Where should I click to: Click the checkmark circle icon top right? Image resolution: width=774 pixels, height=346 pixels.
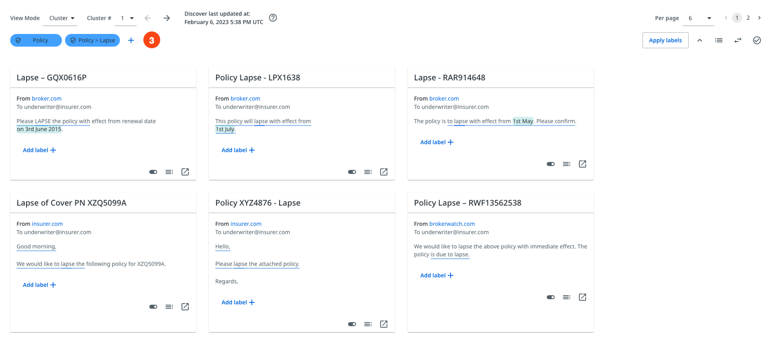[x=757, y=40]
